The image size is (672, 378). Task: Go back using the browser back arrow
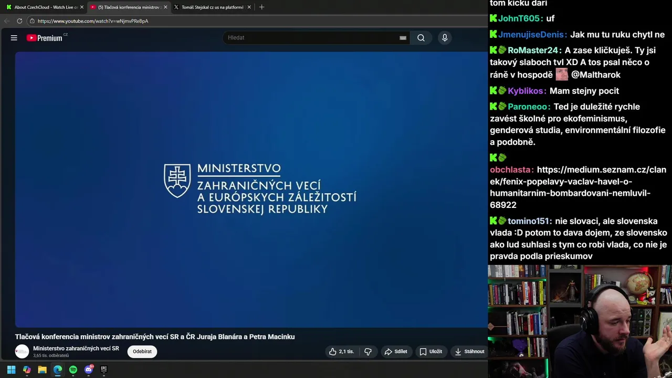7,21
